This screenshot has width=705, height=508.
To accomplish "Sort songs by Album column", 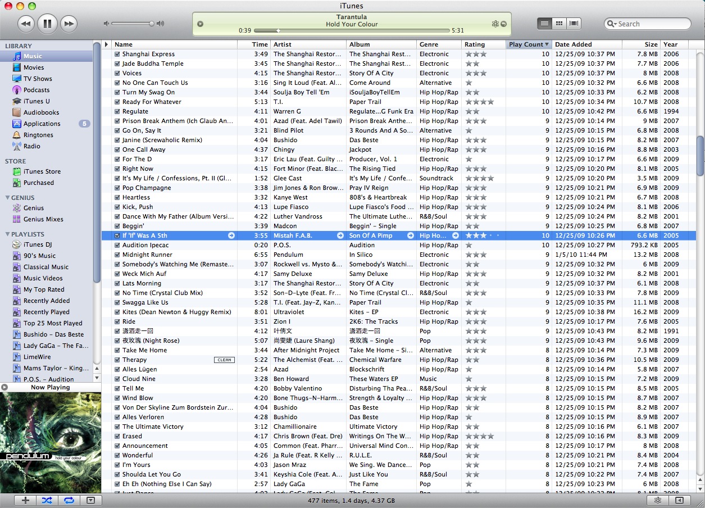I will (x=381, y=44).
